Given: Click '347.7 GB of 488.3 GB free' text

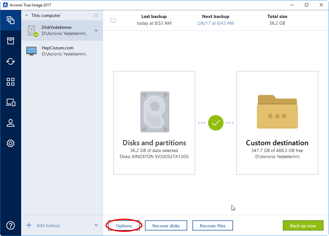Looking at the screenshot, I should (277, 150).
